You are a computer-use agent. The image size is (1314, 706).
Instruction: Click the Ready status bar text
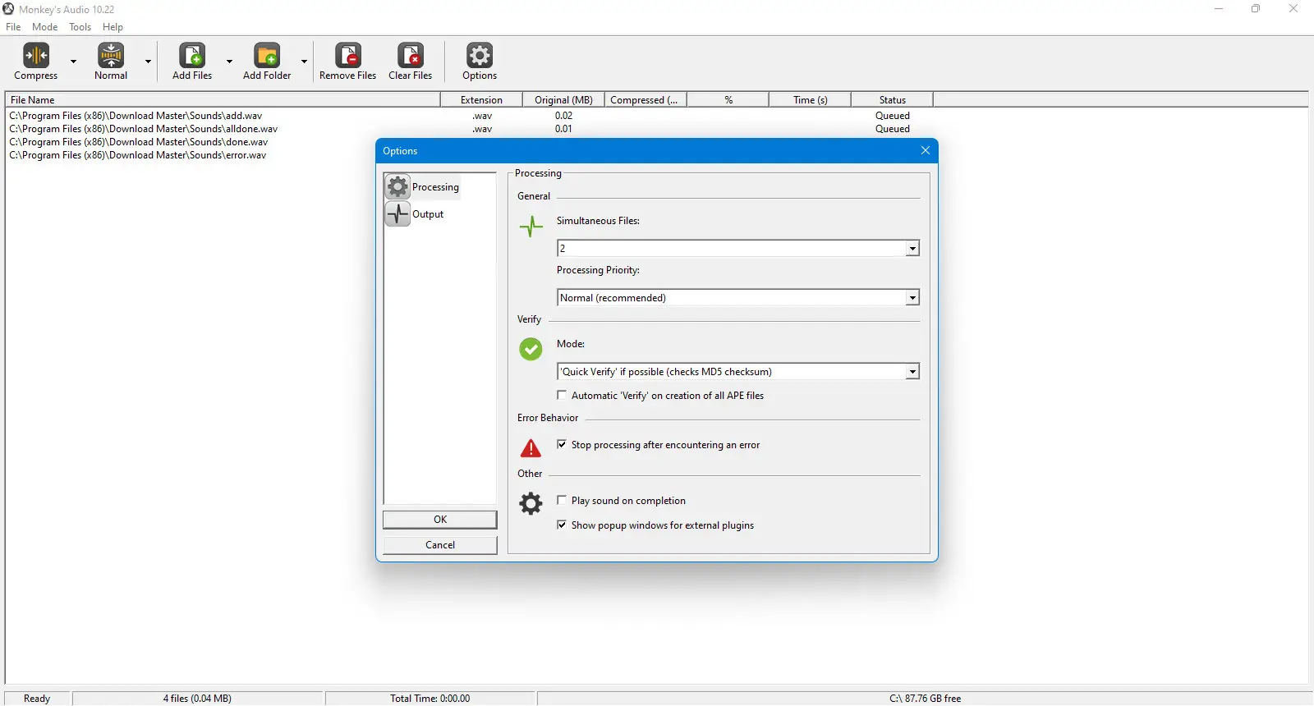coord(37,699)
